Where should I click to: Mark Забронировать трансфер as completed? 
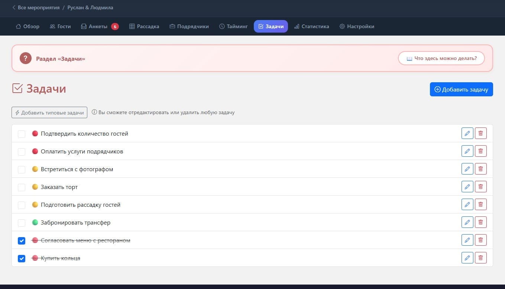click(22, 223)
